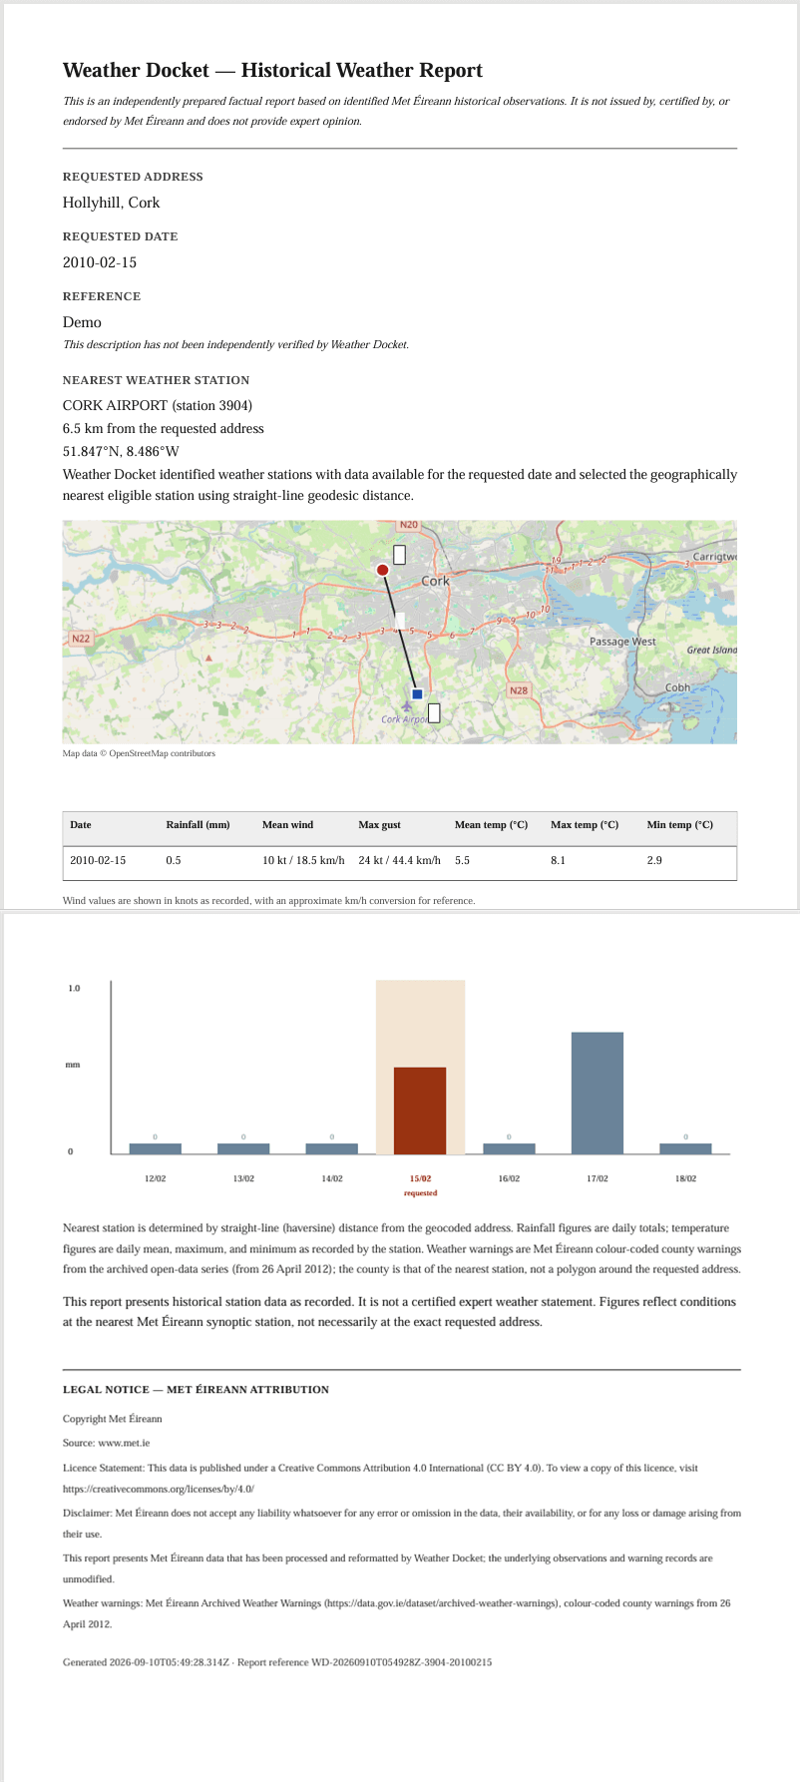Click the station coordinates 51.847°N, 8.486°W
Screen dimensions: 800x1782
(121, 451)
